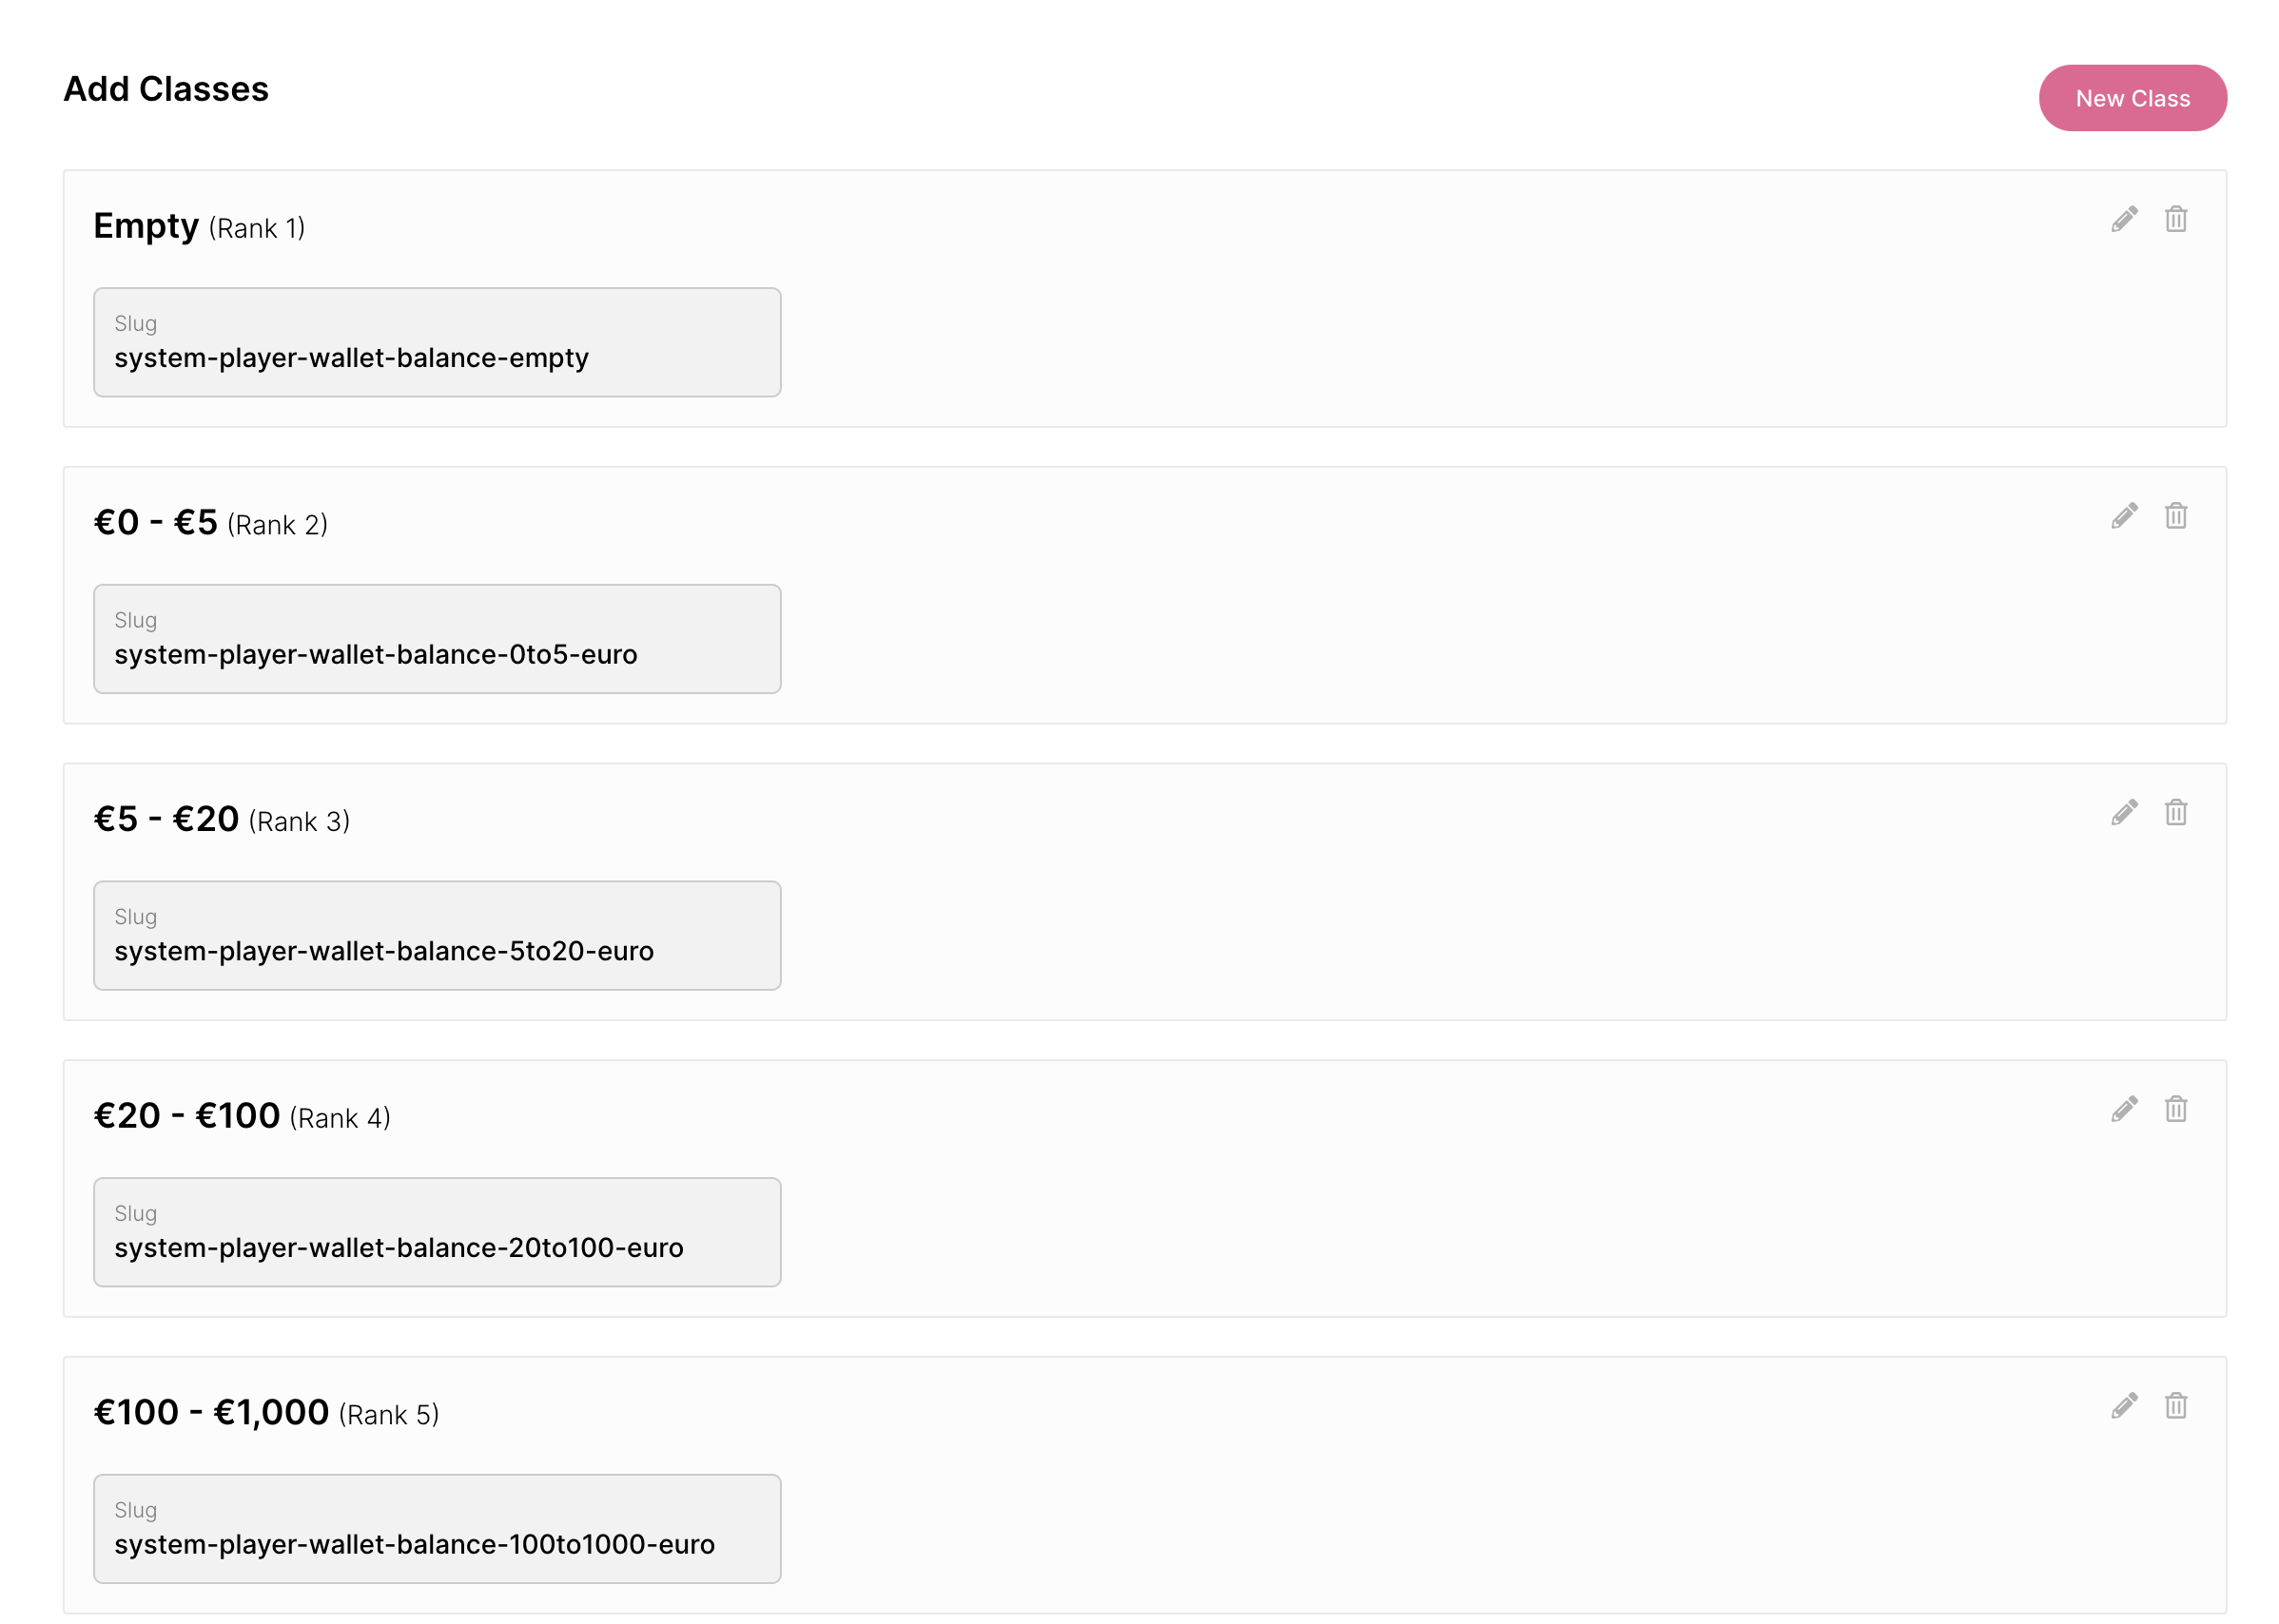Image resolution: width=2279 pixels, height=1624 pixels.
Task: Click the Add Classes section heading
Action: point(166,89)
